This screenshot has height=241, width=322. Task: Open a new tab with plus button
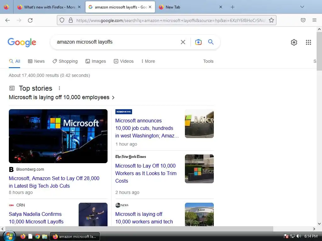pyautogui.click(x=232, y=7)
